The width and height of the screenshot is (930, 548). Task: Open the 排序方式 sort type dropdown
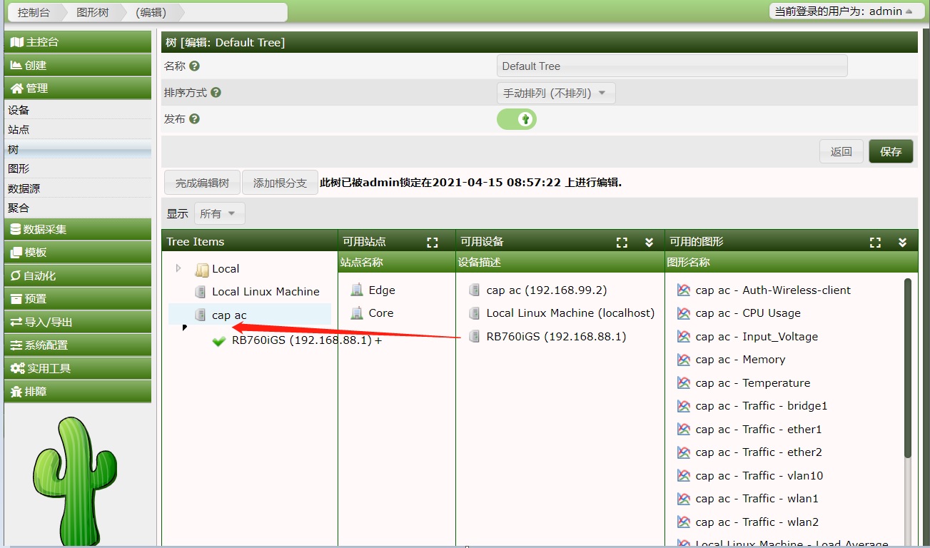(555, 93)
